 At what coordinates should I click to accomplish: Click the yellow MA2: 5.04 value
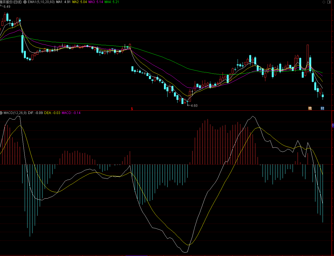pyautogui.click(x=79, y=2)
